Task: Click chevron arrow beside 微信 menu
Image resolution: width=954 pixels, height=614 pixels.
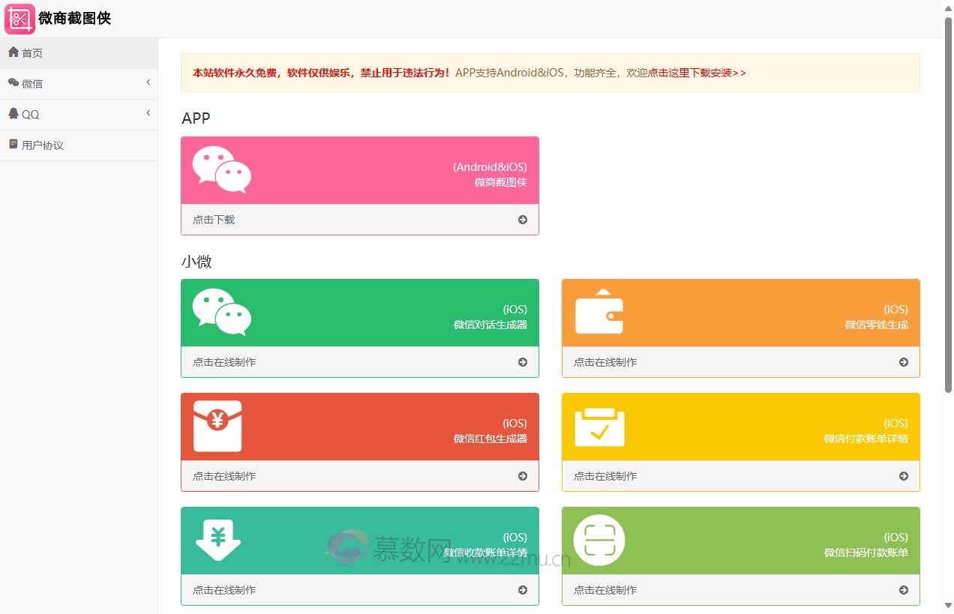Action: click(148, 82)
